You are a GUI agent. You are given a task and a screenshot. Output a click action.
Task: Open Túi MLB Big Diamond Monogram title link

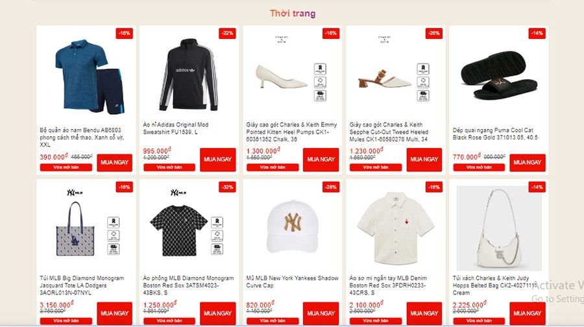point(82,285)
